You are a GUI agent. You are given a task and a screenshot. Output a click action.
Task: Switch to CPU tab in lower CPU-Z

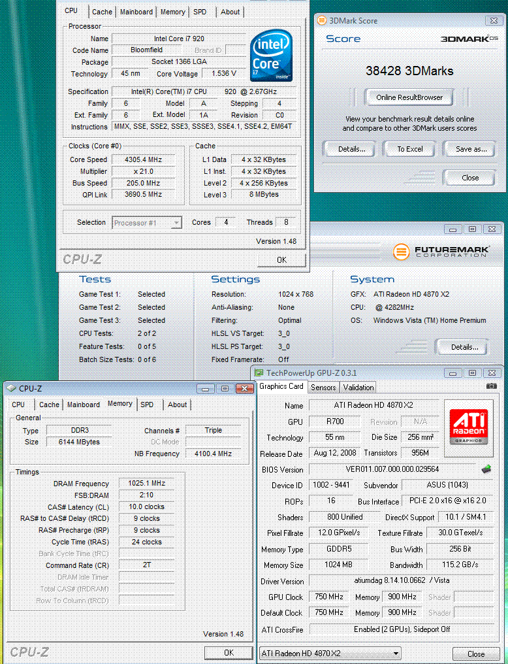tap(18, 405)
